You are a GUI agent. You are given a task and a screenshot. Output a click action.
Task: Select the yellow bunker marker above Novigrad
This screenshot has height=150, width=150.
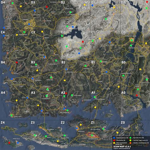(x=81, y=125)
